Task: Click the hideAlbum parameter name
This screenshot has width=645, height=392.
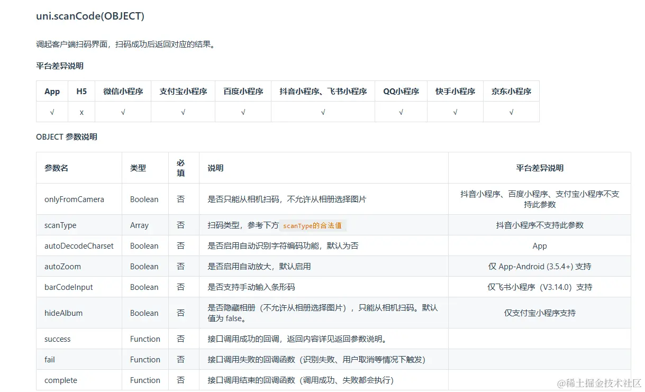Action: click(63, 313)
